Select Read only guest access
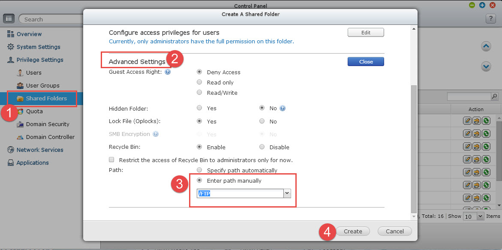 [x=199, y=82]
